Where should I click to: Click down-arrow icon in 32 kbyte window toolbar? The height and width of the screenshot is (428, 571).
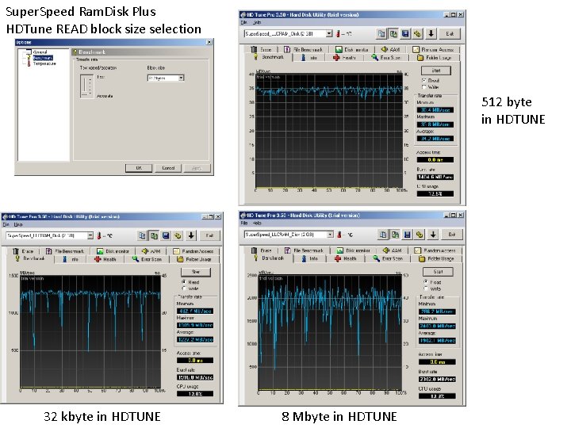(191, 235)
